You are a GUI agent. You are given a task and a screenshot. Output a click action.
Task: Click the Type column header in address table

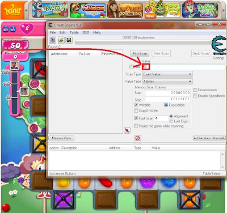(x=138, y=148)
